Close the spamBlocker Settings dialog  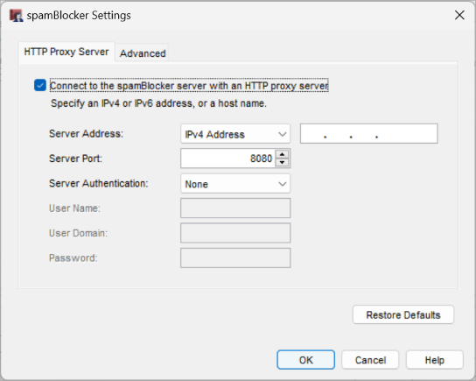click(459, 15)
